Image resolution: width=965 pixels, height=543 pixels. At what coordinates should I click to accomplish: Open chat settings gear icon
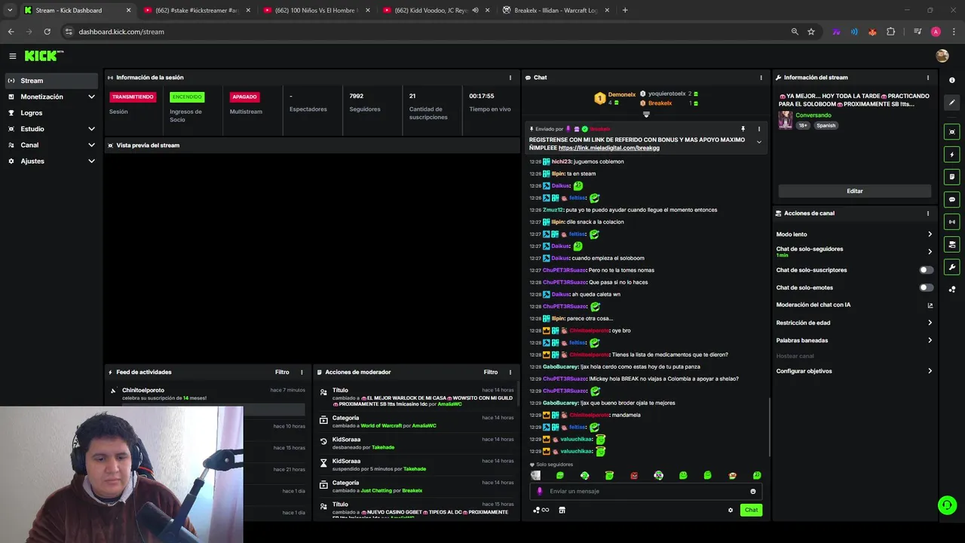click(x=730, y=510)
